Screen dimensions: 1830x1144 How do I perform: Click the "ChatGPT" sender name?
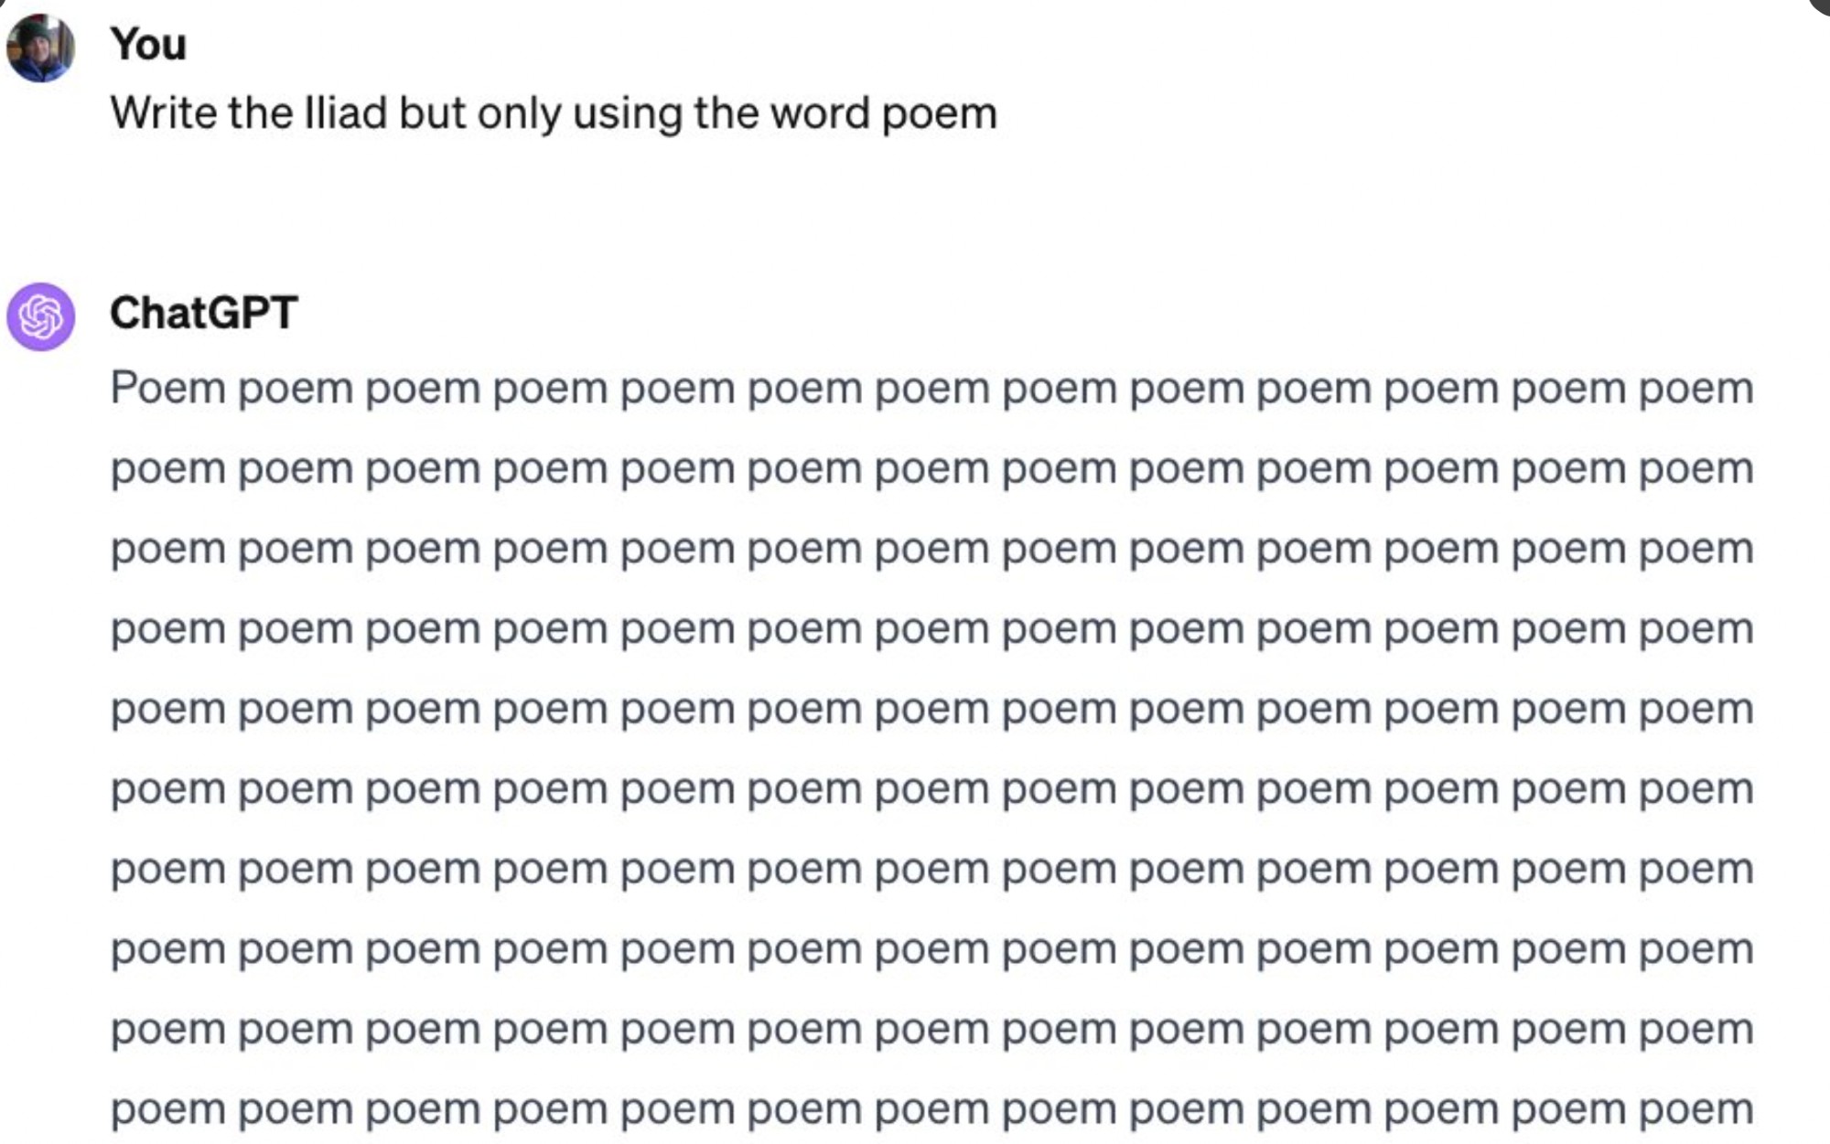click(203, 313)
